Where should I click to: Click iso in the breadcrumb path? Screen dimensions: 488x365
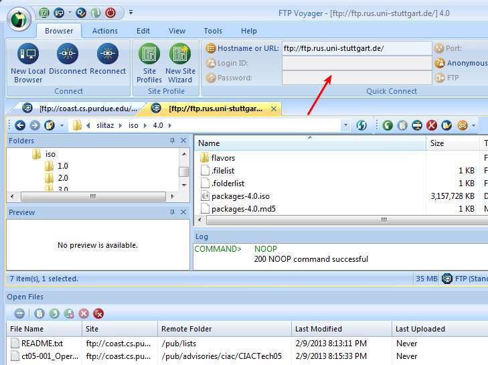click(133, 125)
